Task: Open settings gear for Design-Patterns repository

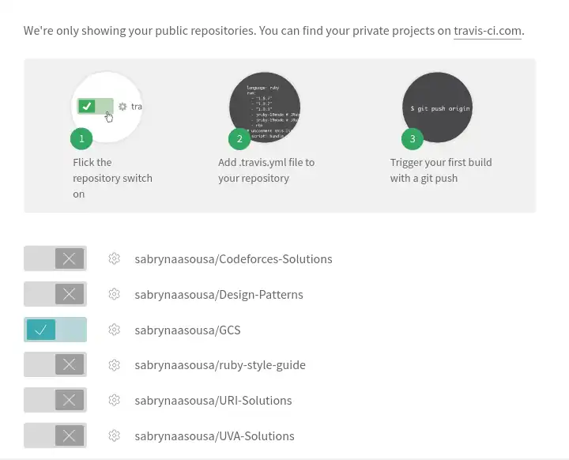Action: tap(114, 295)
